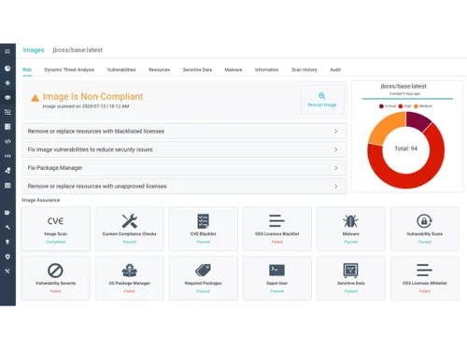This screenshot has width=467, height=350.
Task: Open the hamburger menu in the sidebar
Action: [x=7, y=51]
